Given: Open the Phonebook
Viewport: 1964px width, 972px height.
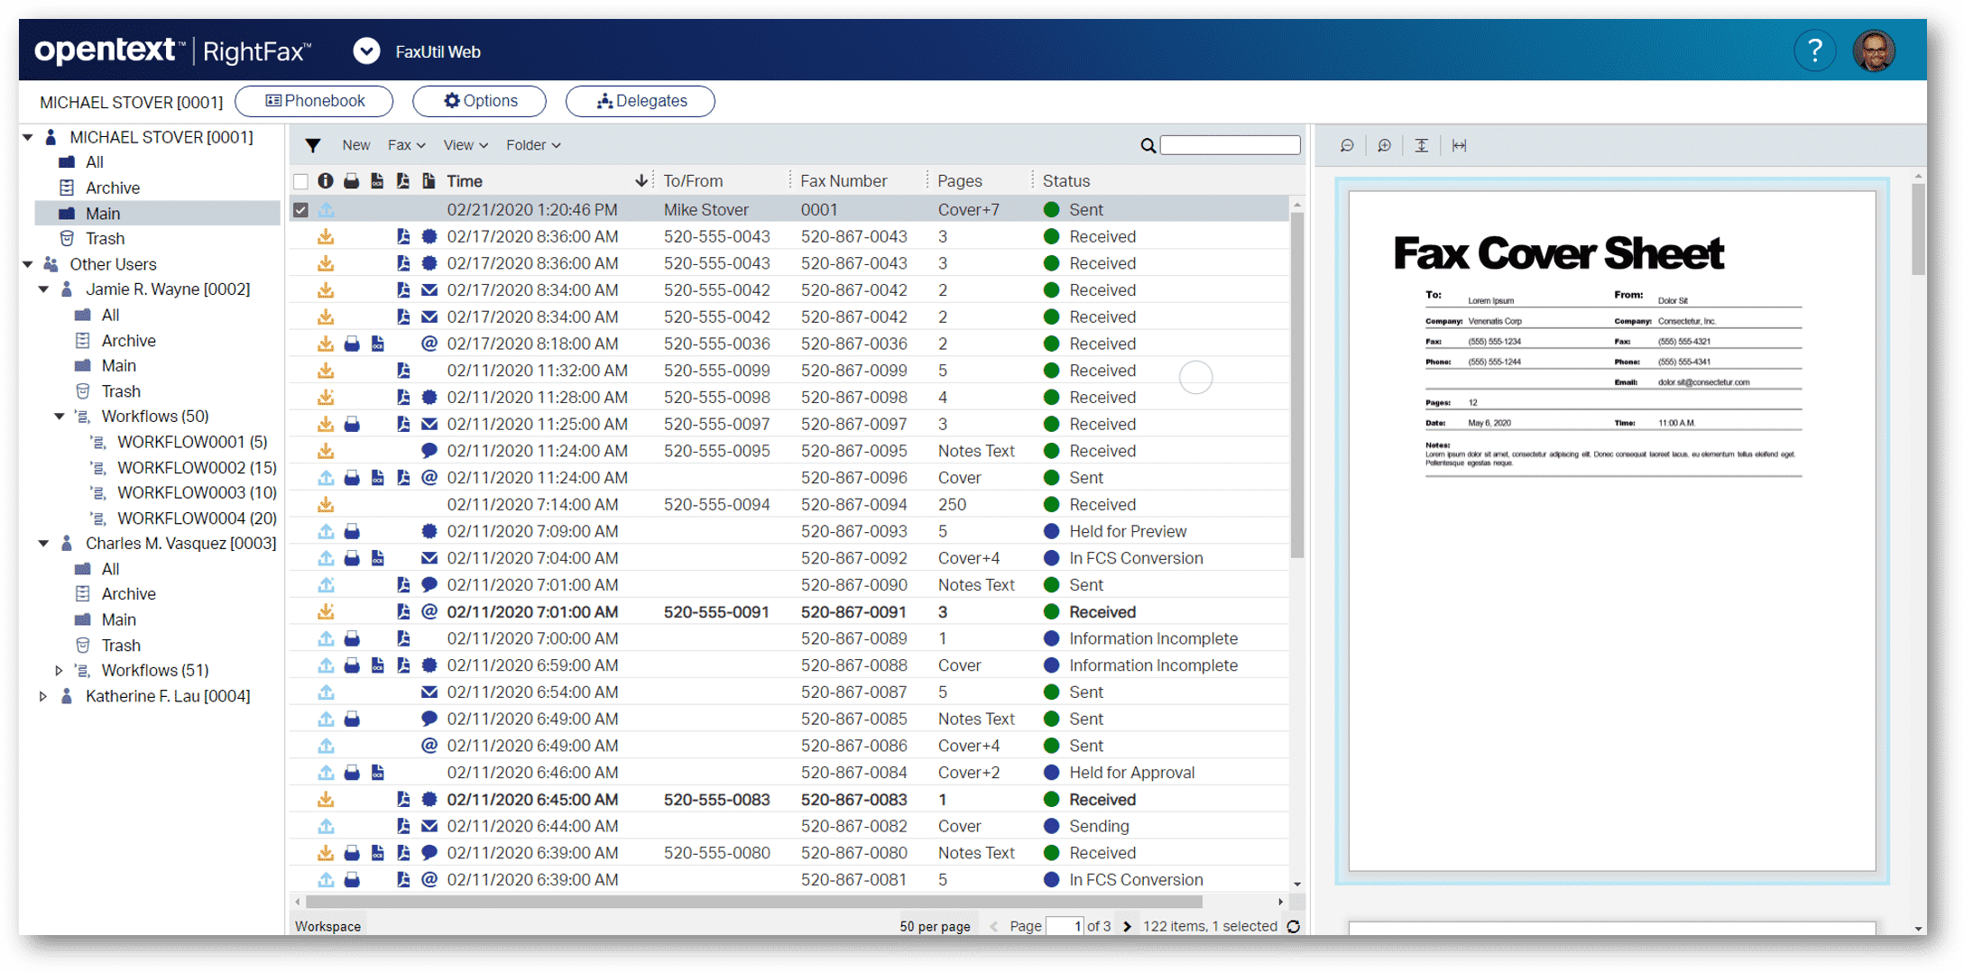Looking at the screenshot, I should pyautogui.click(x=314, y=100).
